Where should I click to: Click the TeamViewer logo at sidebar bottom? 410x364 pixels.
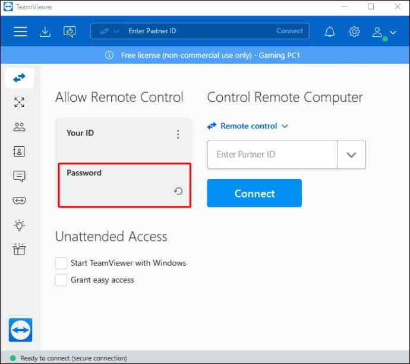pyautogui.click(x=20, y=330)
